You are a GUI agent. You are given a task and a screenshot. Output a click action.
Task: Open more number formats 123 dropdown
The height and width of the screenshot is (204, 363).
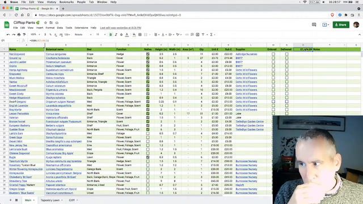(x=67, y=35)
